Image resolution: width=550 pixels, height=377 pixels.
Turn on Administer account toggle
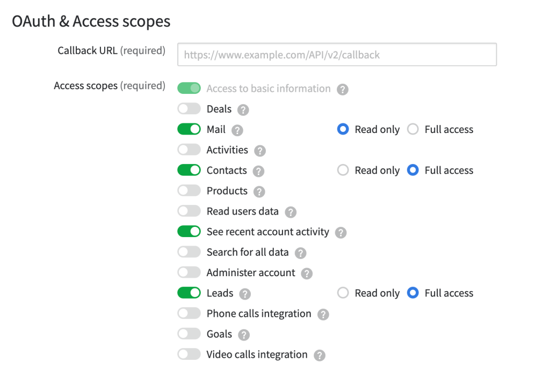pos(189,273)
